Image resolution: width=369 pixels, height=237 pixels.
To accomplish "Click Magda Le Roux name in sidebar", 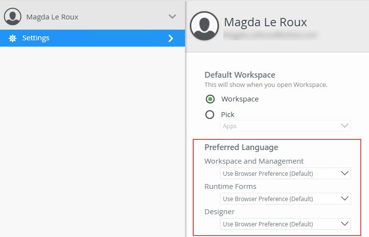I will click(x=52, y=17).
